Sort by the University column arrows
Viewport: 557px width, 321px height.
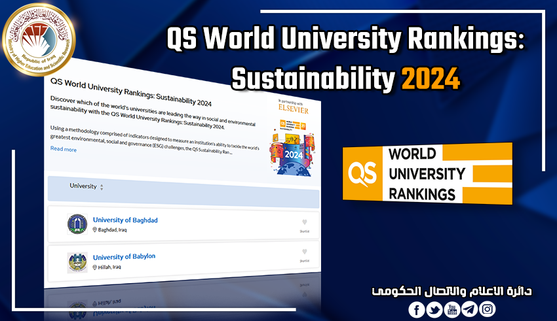pyautogui.click(x=102, y=187)
